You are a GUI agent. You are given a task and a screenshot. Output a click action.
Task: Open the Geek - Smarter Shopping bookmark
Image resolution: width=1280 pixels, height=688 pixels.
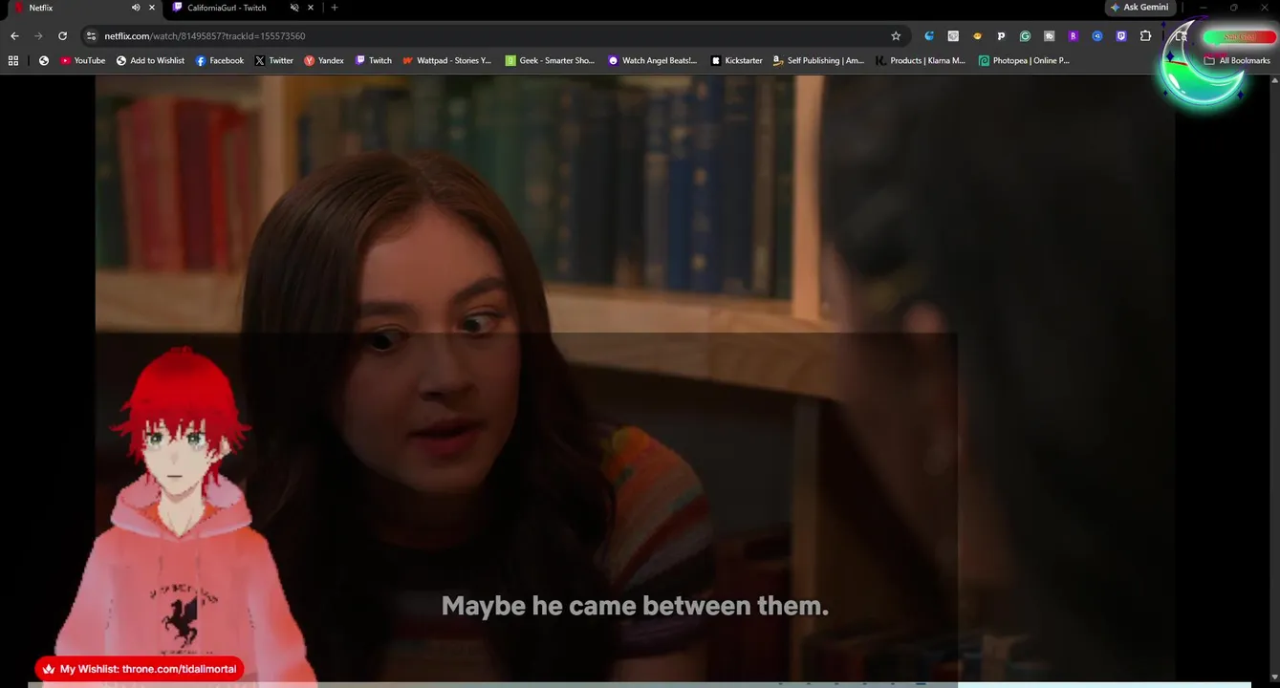(x=551, y=60)
